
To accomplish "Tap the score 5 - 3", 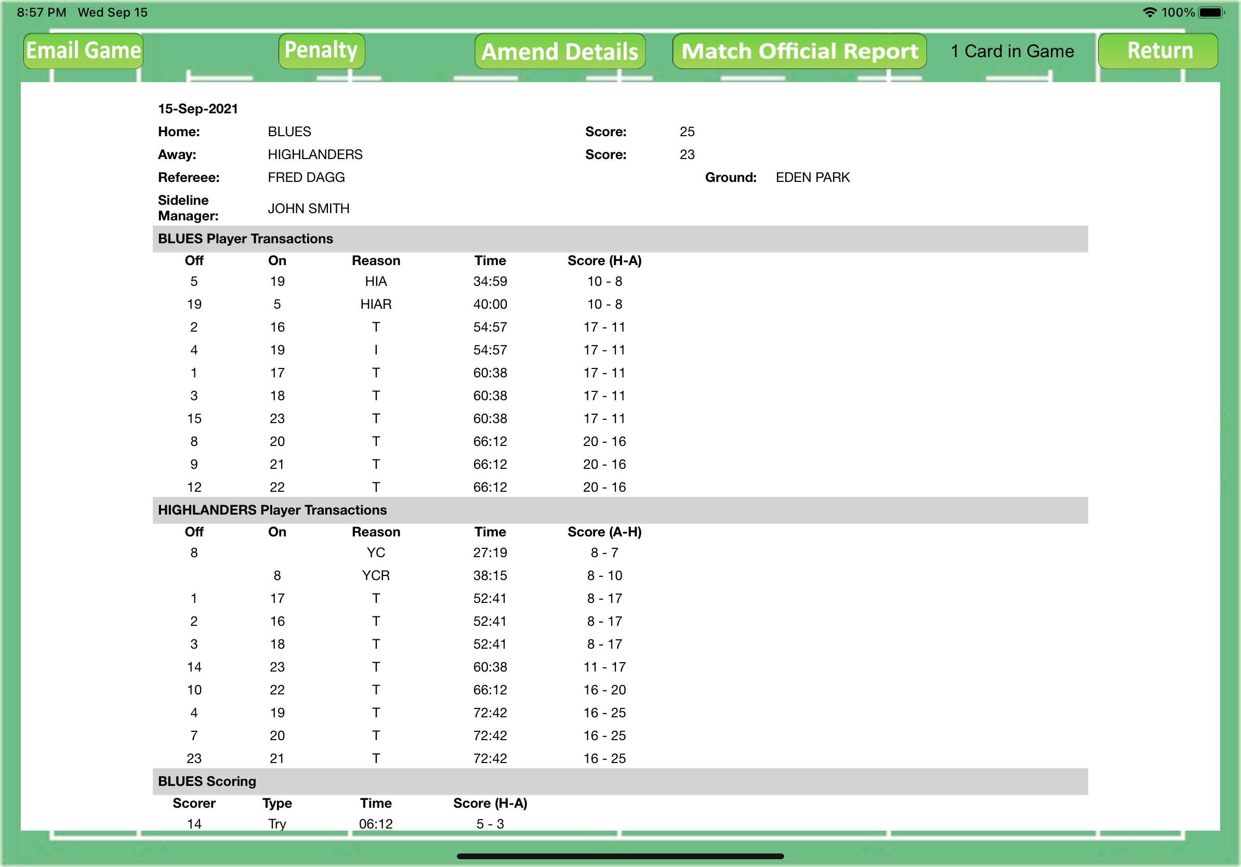I will click(x=490, y=824).
